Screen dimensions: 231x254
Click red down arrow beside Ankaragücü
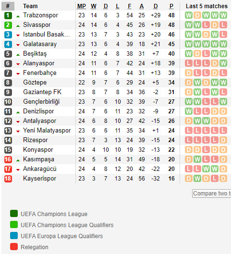[18, 170]
